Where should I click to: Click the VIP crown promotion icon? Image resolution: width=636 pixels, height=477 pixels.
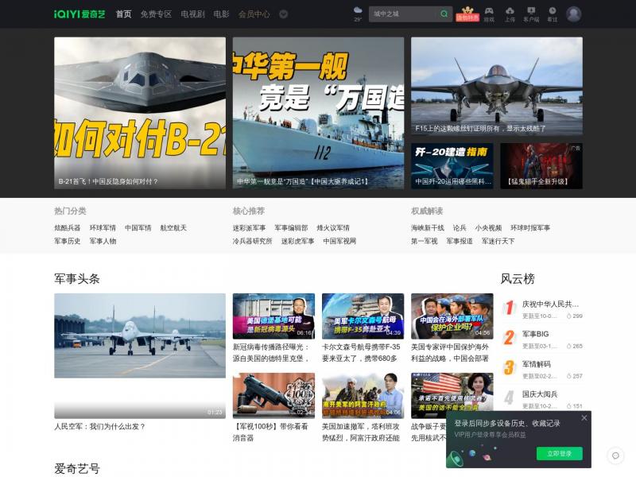coord(467,14)
